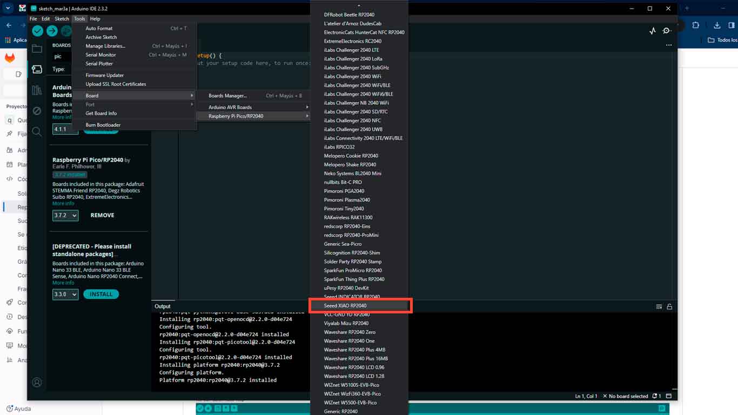Click the GitLab fox logo
The image size is (738, 415).
(x=10, y=58)
